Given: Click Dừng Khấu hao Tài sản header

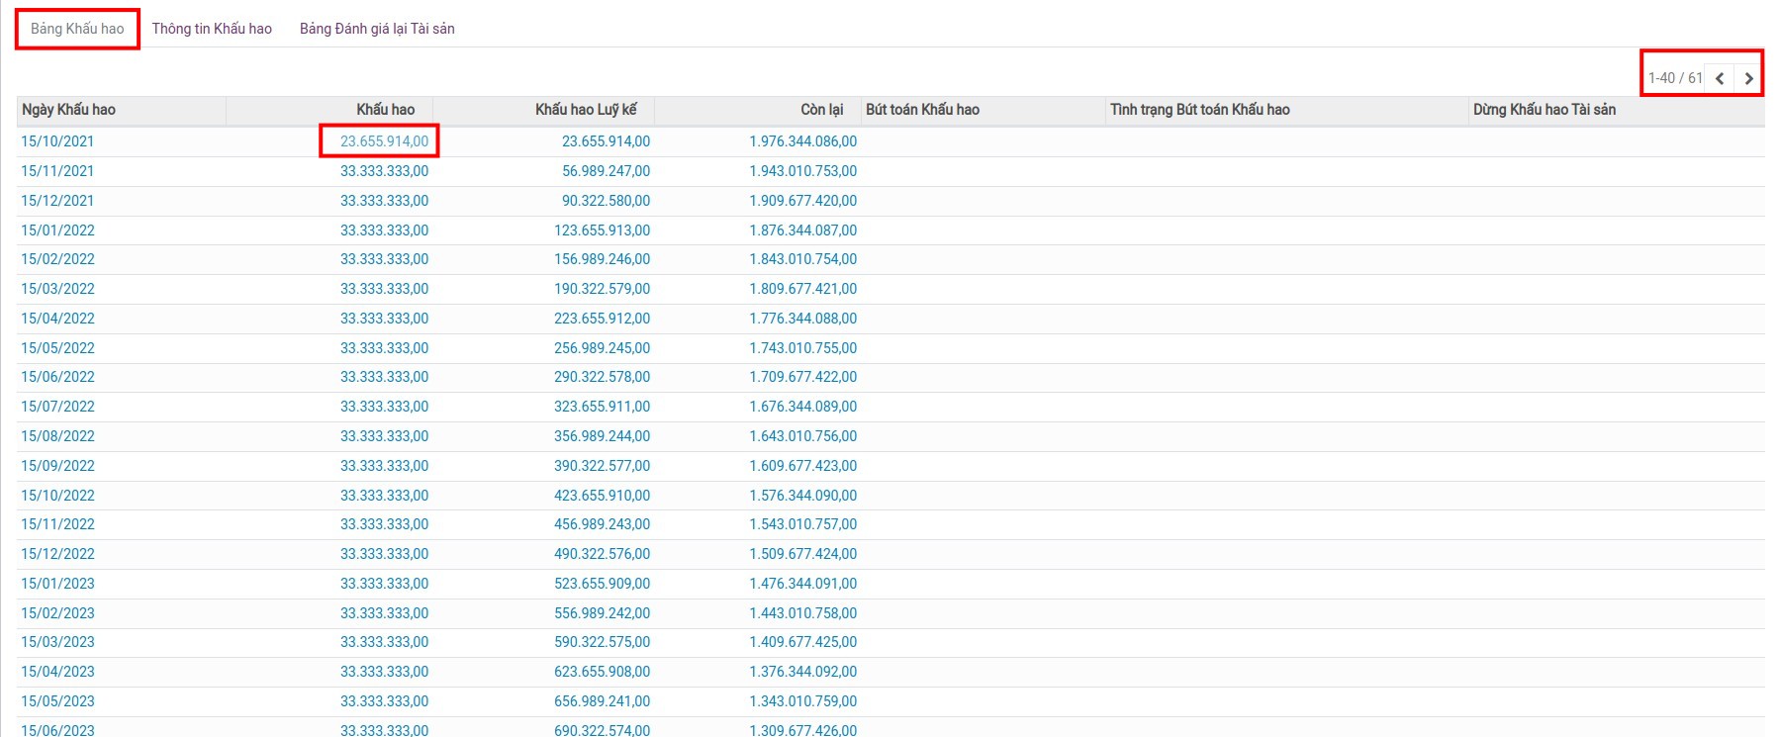Looking at the screenshot, I should click(x=1544, y=110).
